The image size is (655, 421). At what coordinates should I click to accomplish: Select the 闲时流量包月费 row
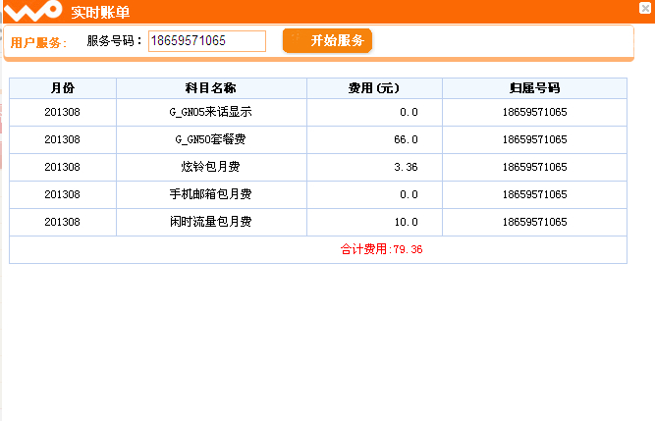coord(318,223)
